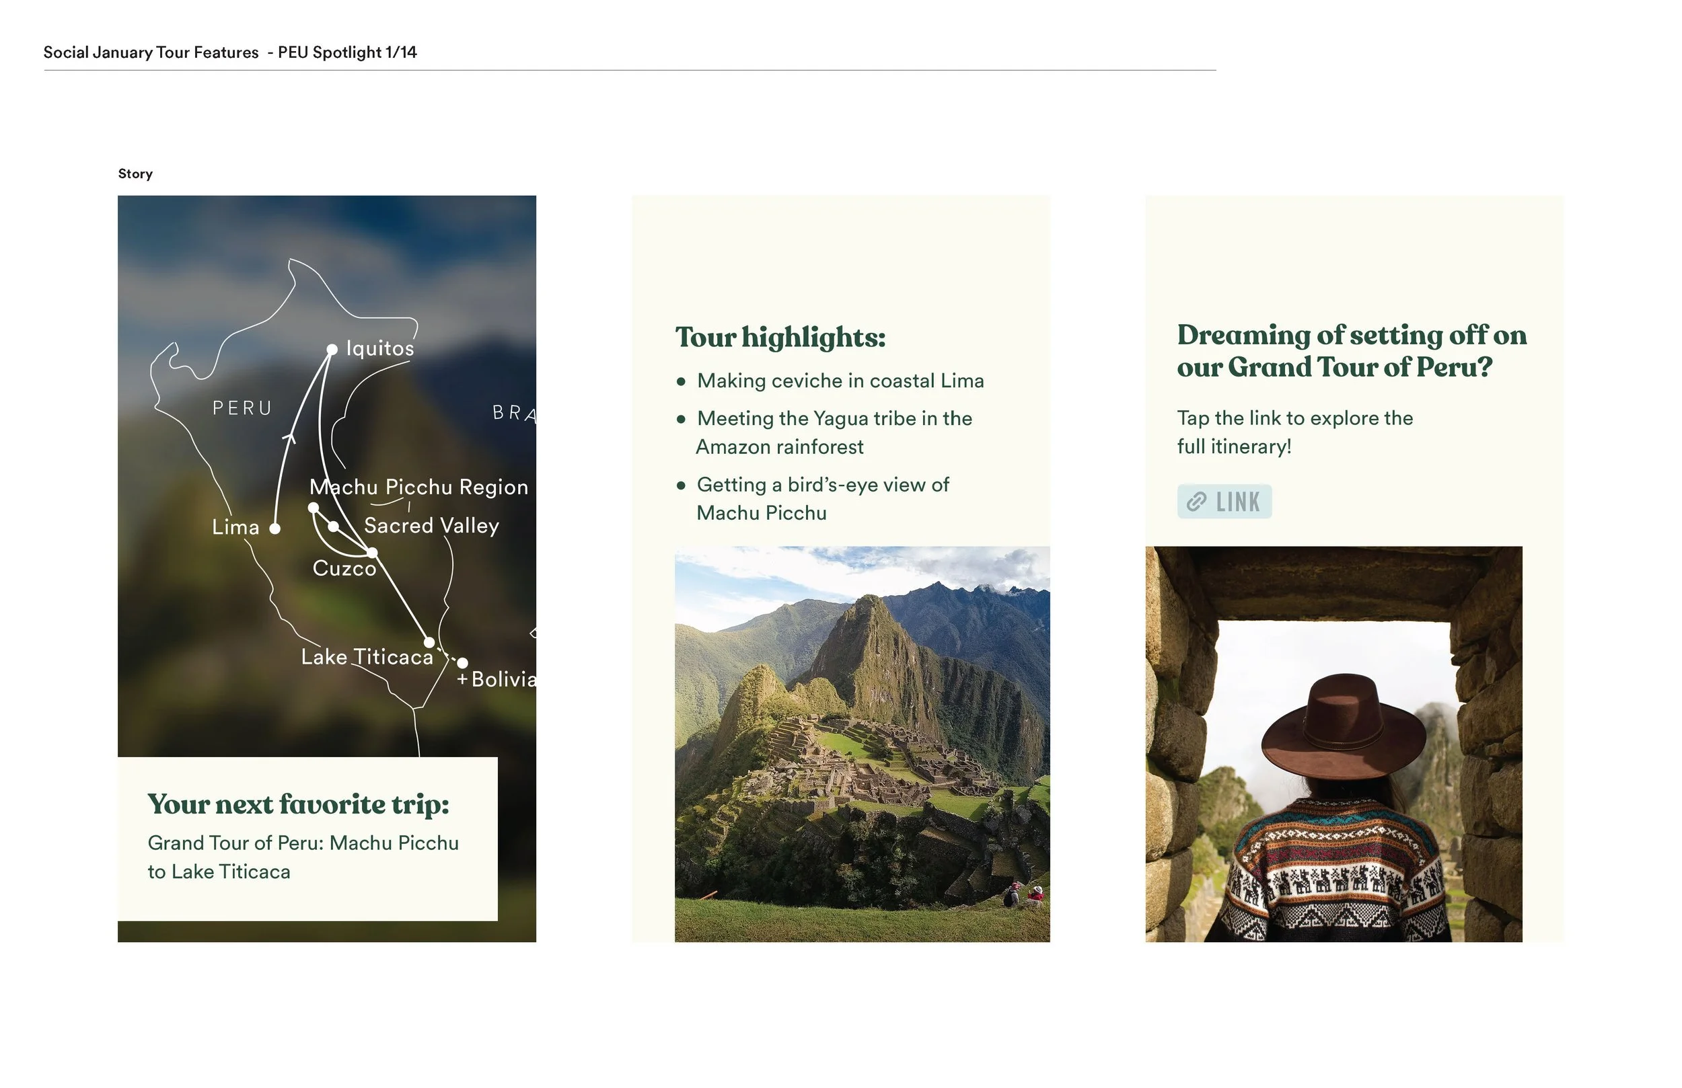Click the LINK sticker button
Image resolution: width=1682 pixels, height=1088 pixels.
tap(1223, 502)
